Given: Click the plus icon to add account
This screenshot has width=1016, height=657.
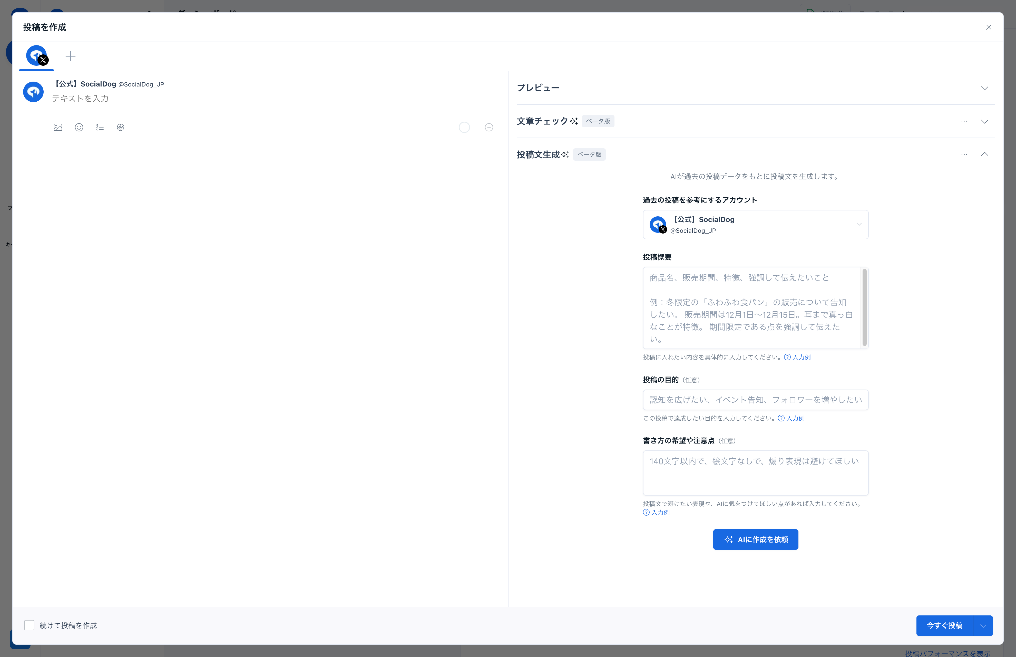Looking at the screenshot, I should click(70, 56).
